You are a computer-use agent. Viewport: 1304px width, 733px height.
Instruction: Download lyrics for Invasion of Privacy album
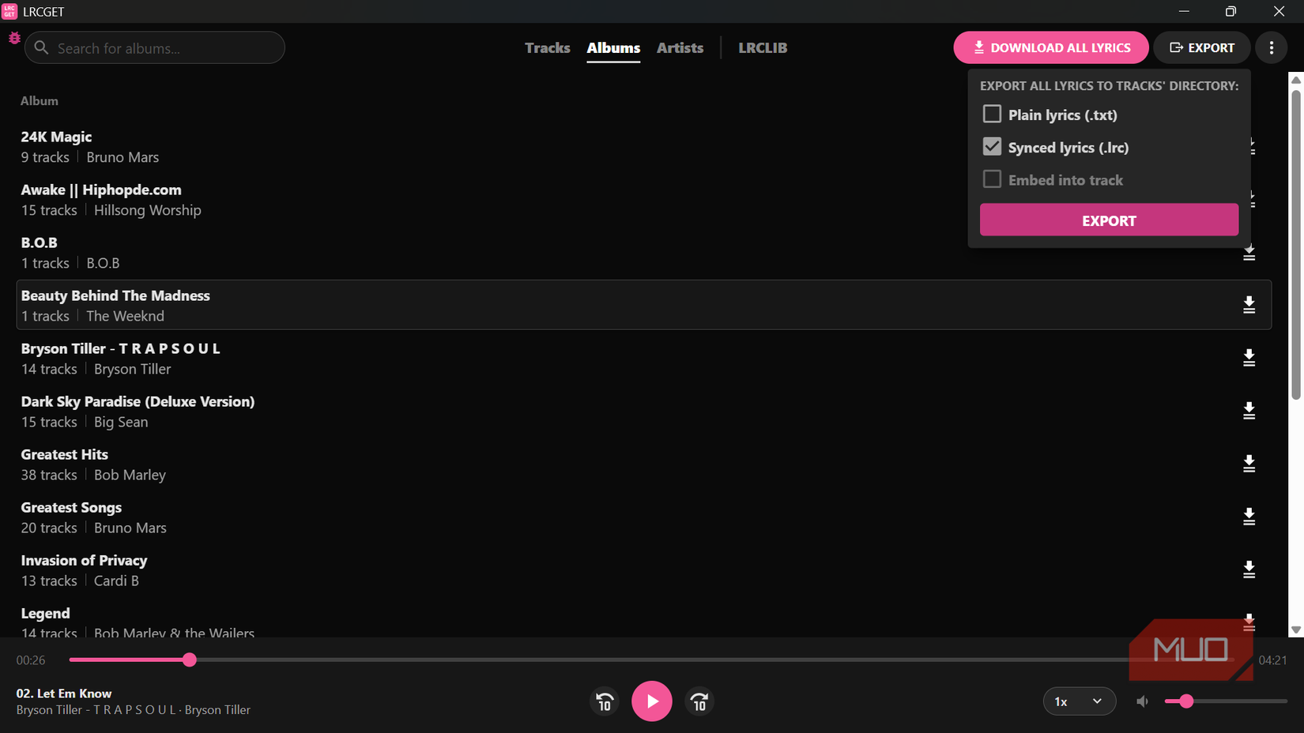1249,569
